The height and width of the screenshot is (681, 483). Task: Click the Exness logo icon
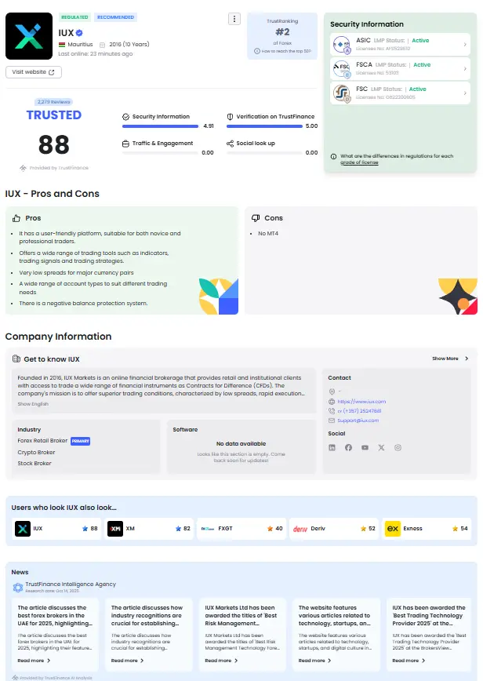pos(393,529)
